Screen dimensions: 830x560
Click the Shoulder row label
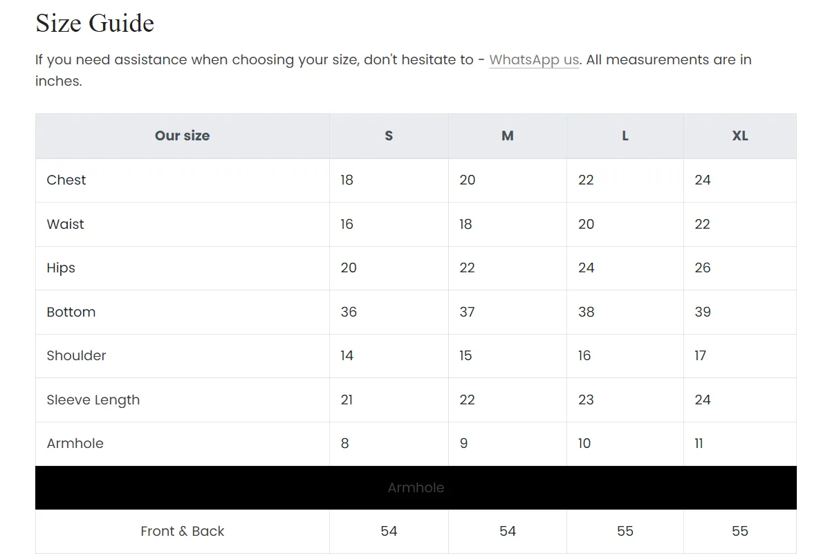coord(77,356)
